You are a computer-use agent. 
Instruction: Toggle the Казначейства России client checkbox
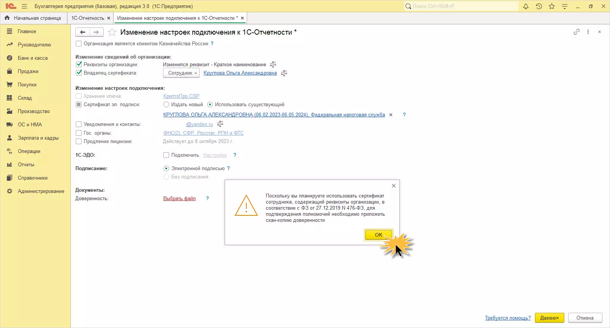click(79, 44)
